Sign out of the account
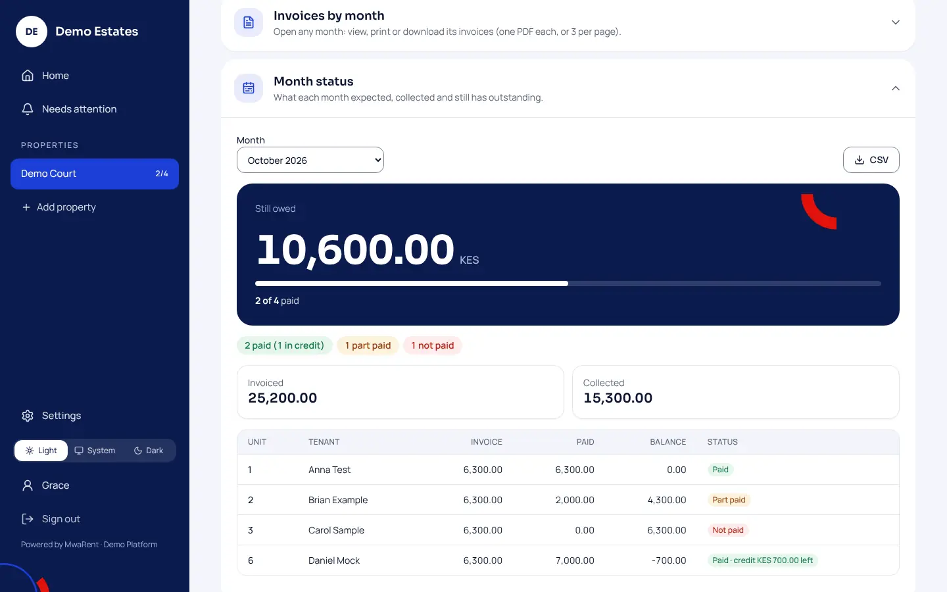Image resolution: width=947 pixels, height=592 pixels. pos(95,519)
